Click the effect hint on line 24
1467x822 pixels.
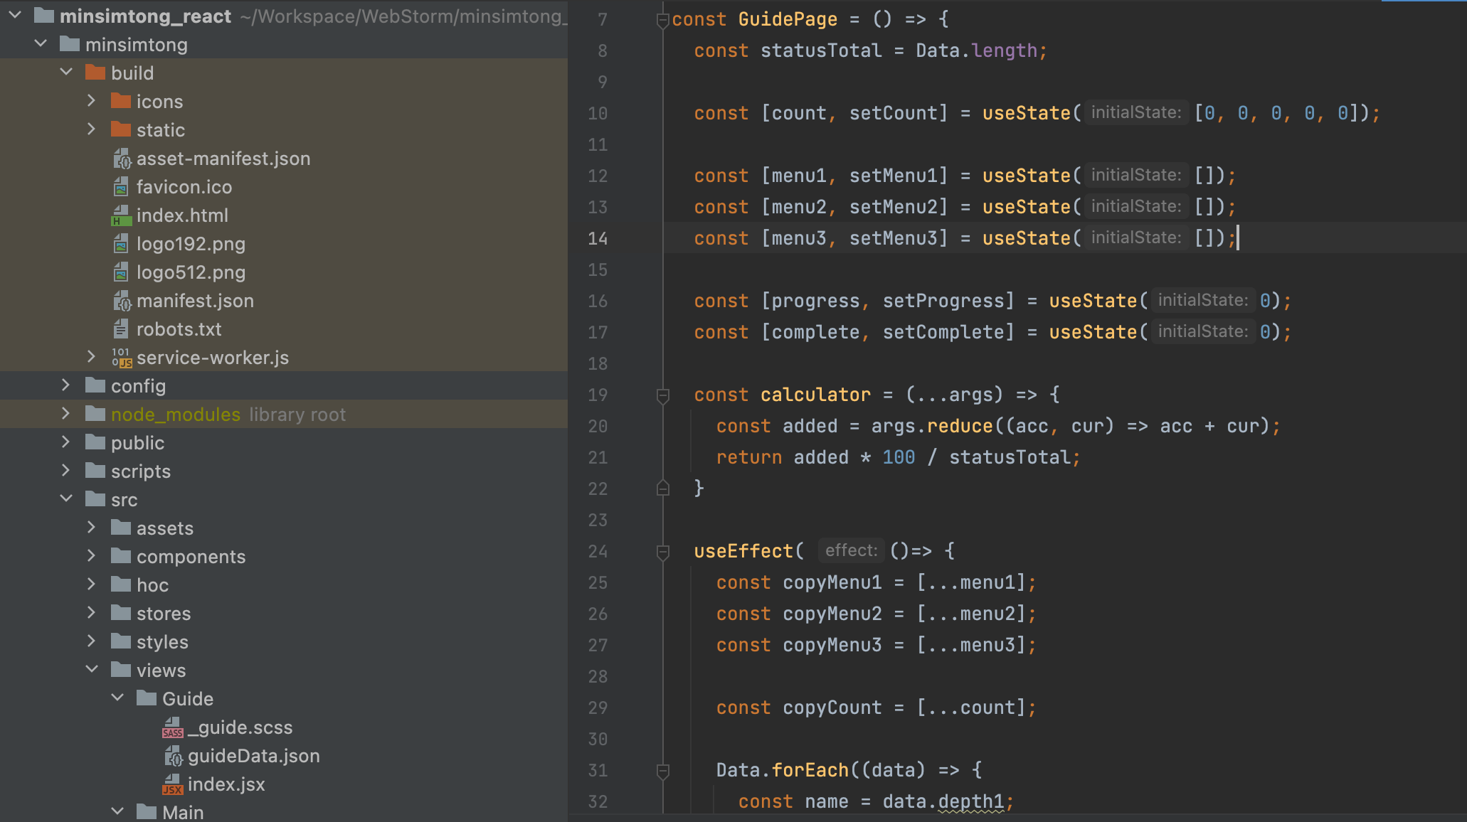[851, 550]
